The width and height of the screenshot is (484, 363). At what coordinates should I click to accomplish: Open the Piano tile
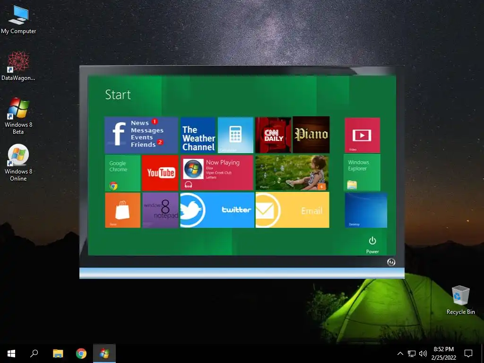coord(311,135)
